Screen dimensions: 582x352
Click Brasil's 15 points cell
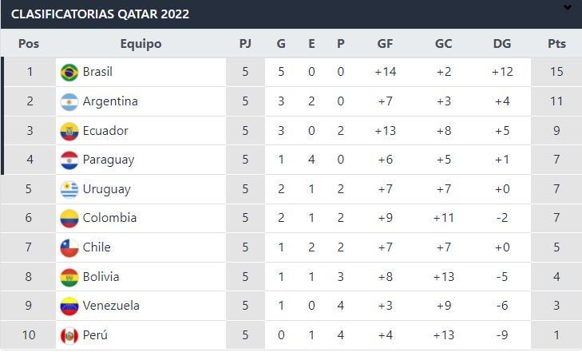coord(556,72)
